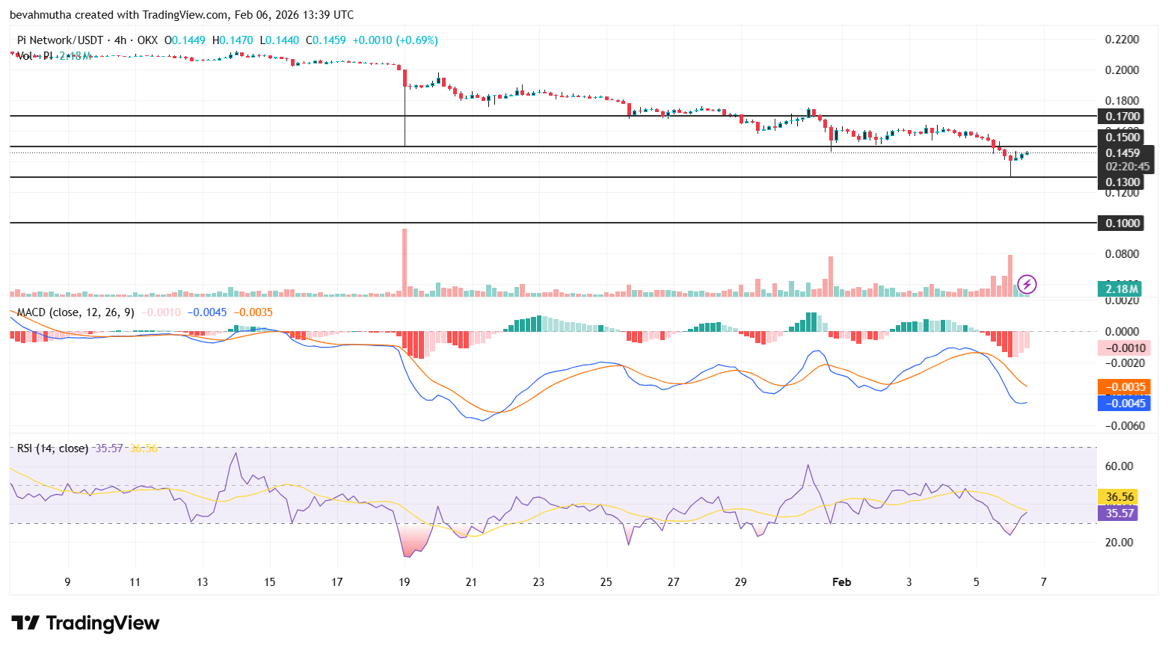The height and width of the screenshot is (651, 1168).
Task: Click the orange -0.0035 MACD signal badge
Action: click(1124, 386)
